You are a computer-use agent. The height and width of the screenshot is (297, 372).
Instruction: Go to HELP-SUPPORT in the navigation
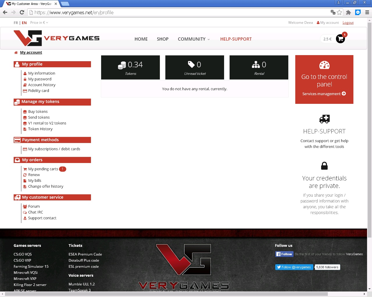coord(236,39)
